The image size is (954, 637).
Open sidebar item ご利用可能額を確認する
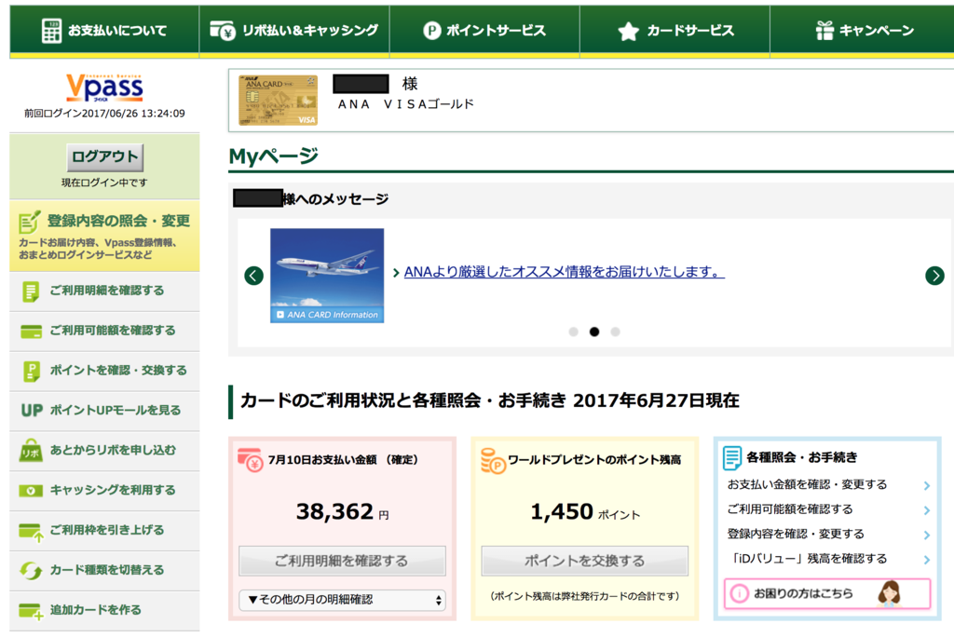pos(104,331)
